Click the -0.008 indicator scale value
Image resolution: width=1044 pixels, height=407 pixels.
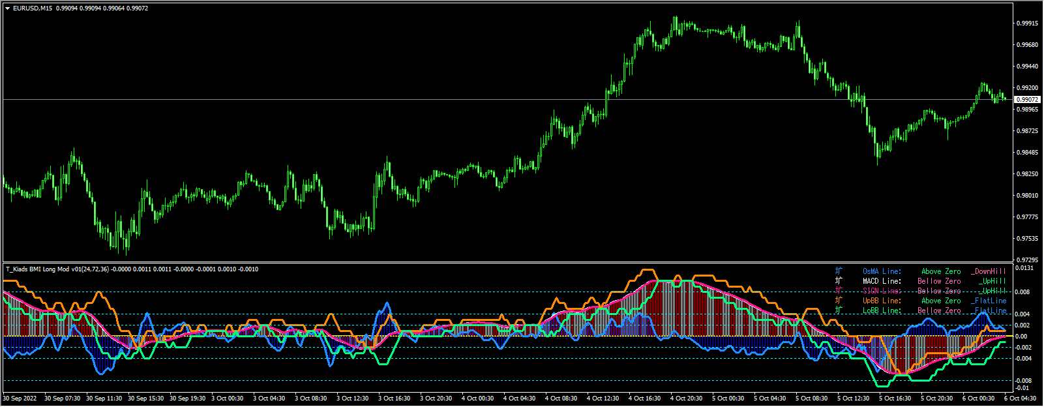click(x=1023, y=380)
